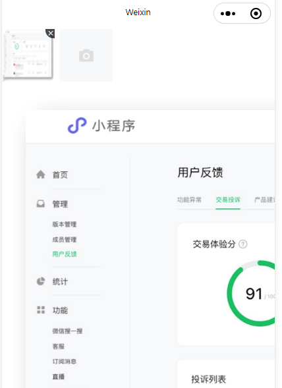The image size is (282, 388).
Task: Click the 交易体验分 help question icon
Action: [x=243, y=244]
